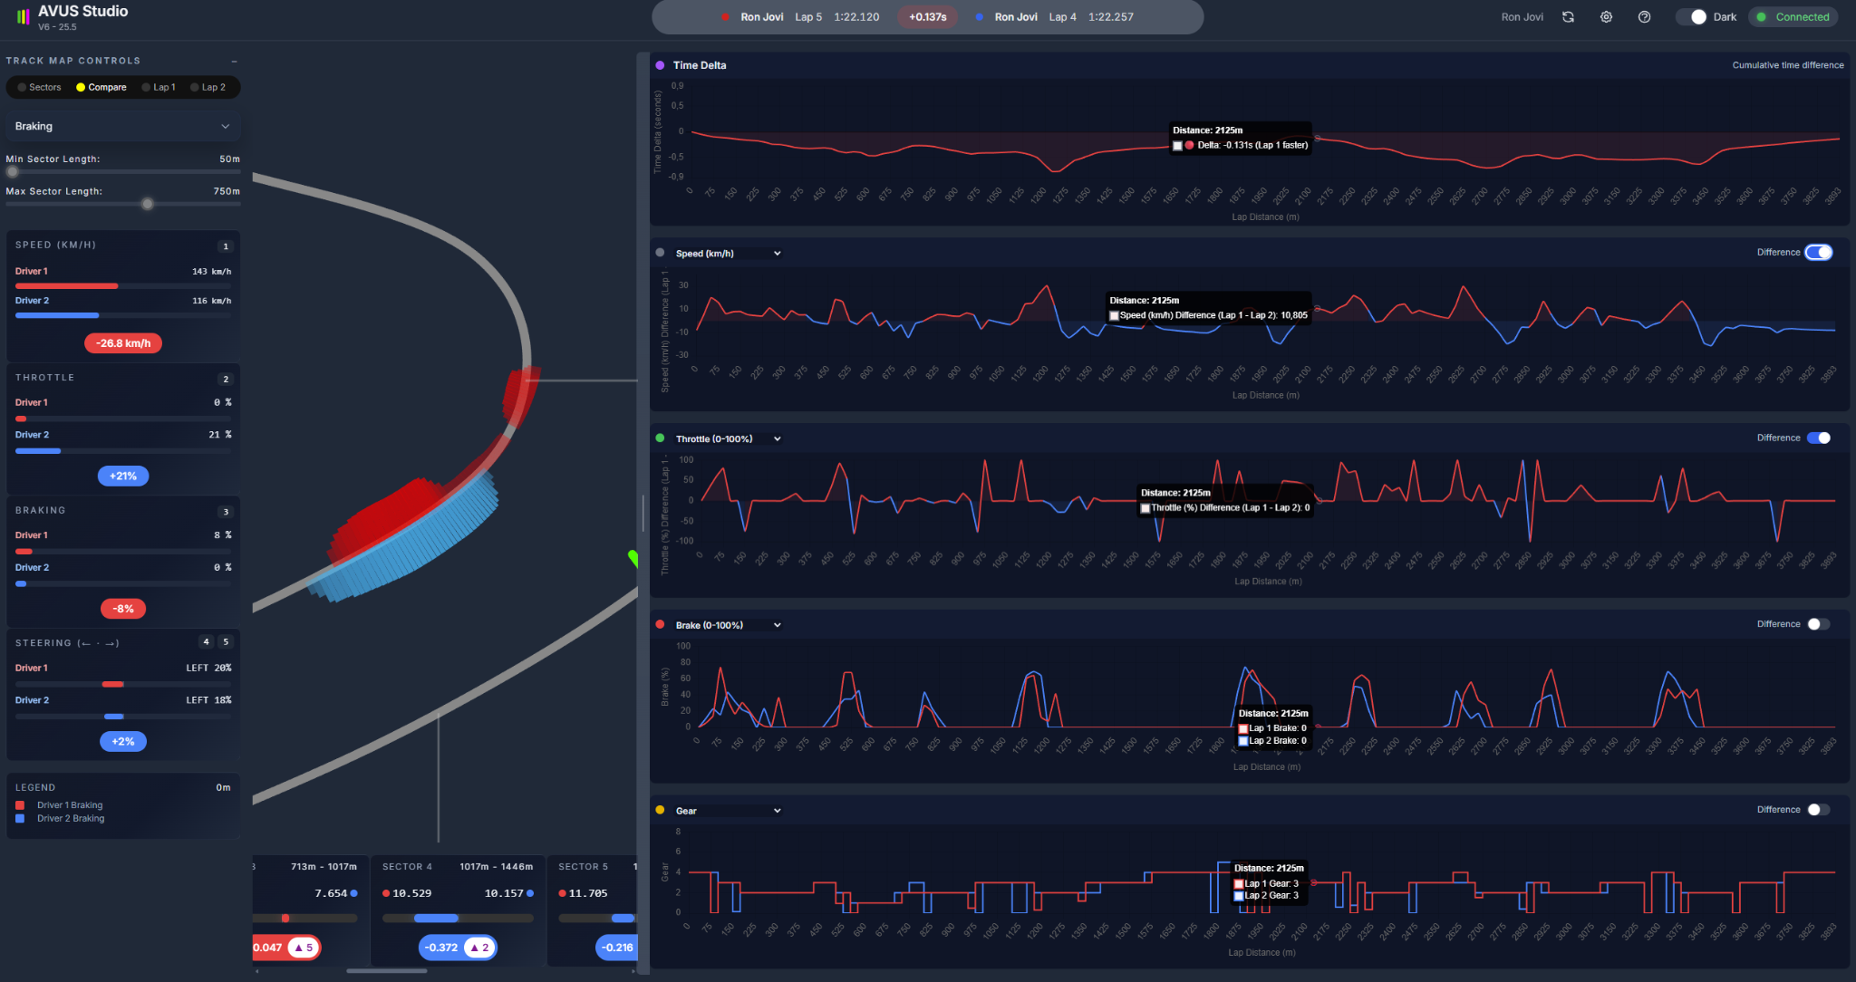Open the Braking overlay dropdown

(x=122, y=127)
